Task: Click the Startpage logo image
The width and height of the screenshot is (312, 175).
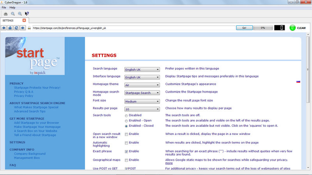Action: tap(35, 56)
